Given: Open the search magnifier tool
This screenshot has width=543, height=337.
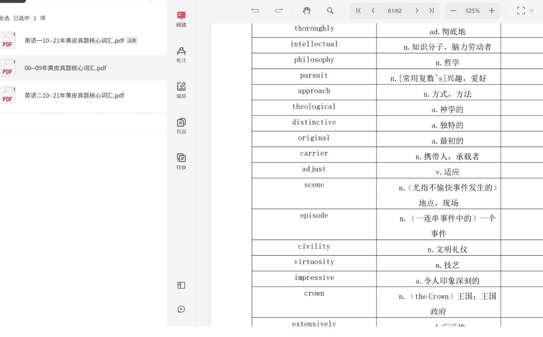Looking at the screenshot, I should [x=330, y=11].
